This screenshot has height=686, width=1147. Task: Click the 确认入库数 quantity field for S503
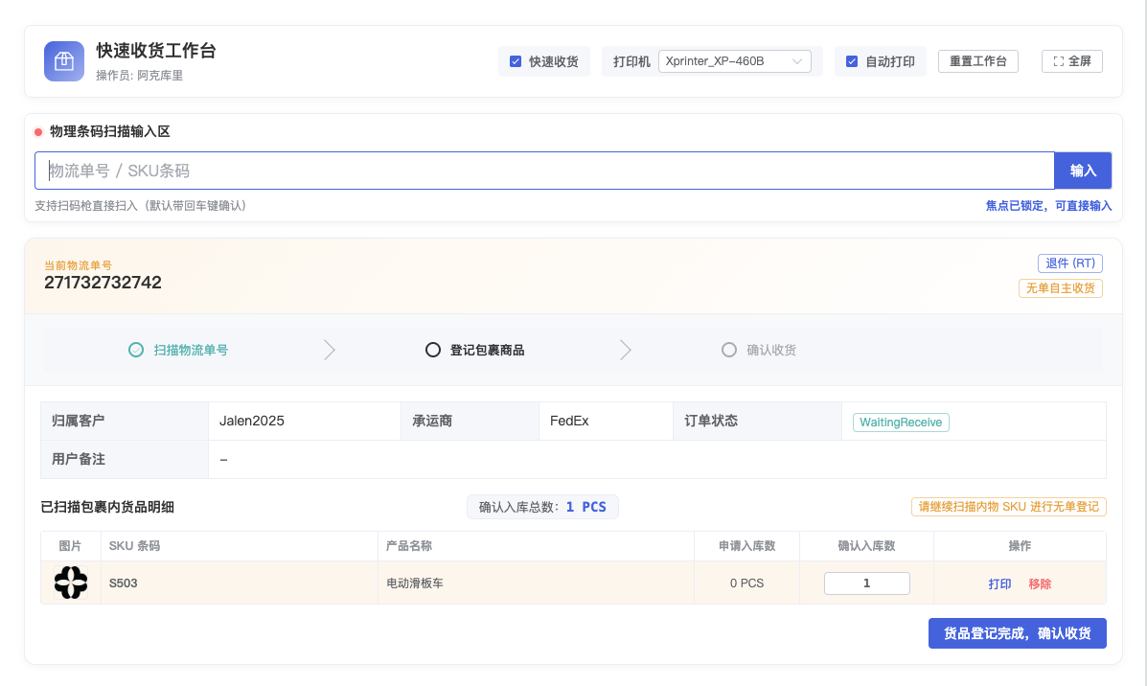(867, 583)
